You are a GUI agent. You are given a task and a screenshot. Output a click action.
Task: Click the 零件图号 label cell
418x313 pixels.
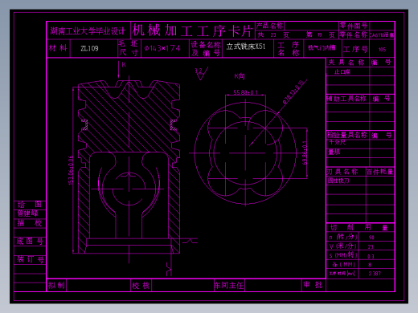pyautogui.click(x=354, y=26)
